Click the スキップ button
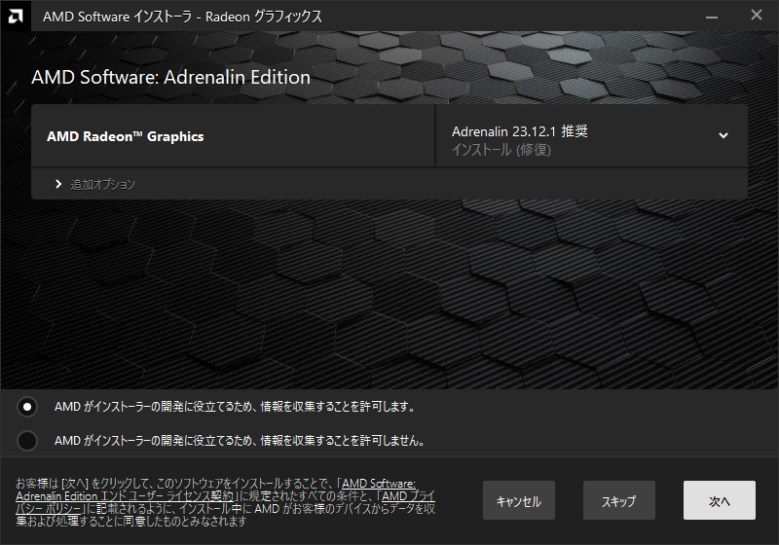The height and width of the screenshot is (545, 779). point(619,500)
